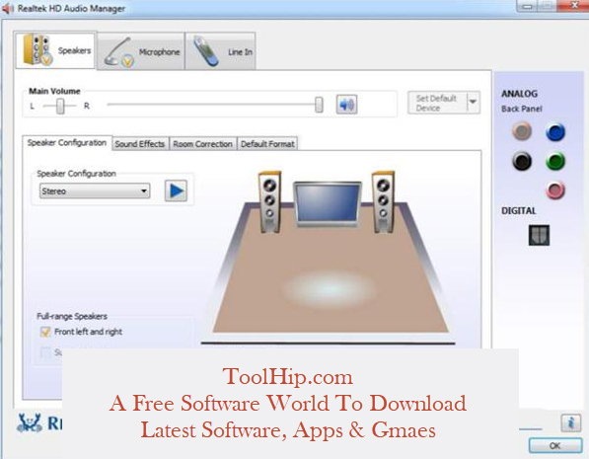The height and width of the screenshot is (459, 589).
Task: Switch to the Microphone device tab
Action: pyautogui.click(x=141, y=51)
